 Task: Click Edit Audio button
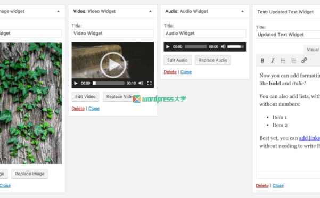click(x=177, y=60)
